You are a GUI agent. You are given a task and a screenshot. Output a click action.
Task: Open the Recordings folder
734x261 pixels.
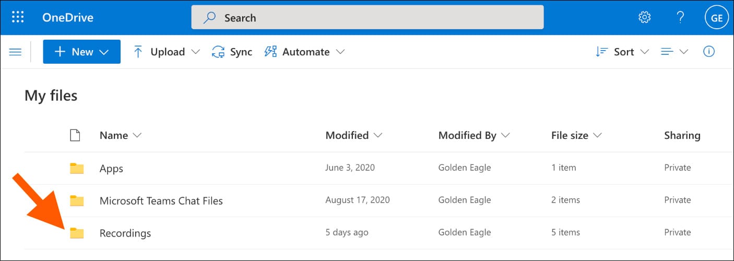pos(125,233)
